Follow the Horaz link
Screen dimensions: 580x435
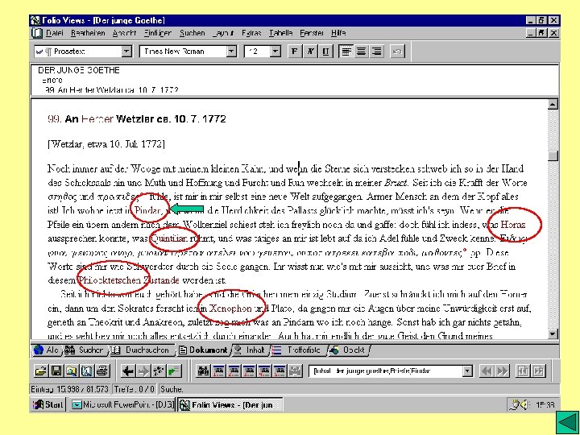pos(512,225)
